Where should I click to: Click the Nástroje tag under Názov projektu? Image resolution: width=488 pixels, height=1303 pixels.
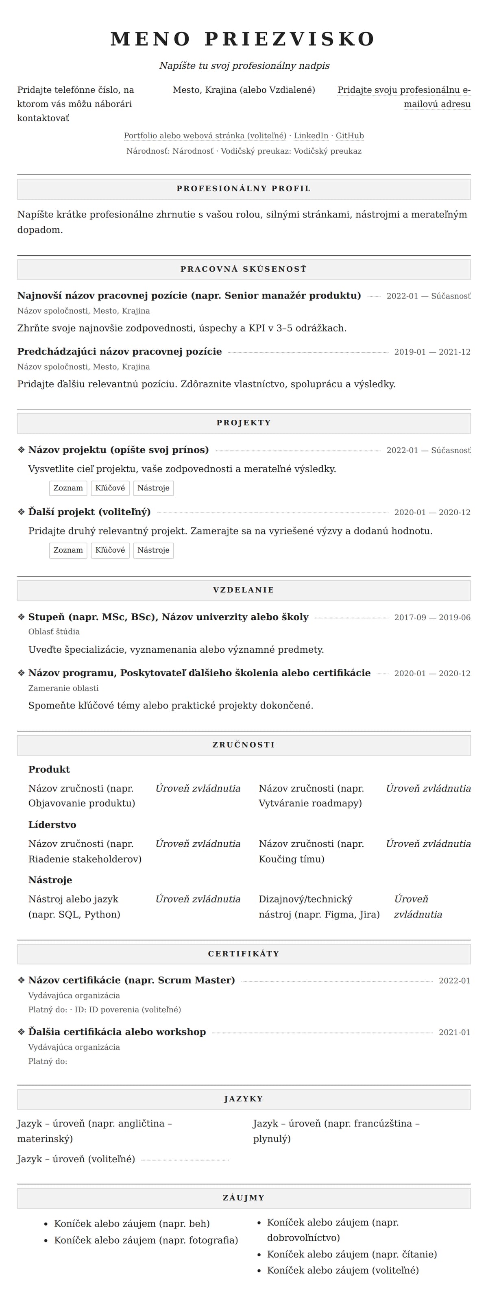point(153,488)
